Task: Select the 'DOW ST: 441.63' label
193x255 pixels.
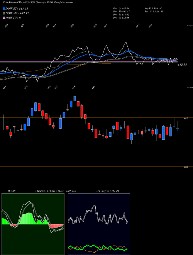Action: 17,8
